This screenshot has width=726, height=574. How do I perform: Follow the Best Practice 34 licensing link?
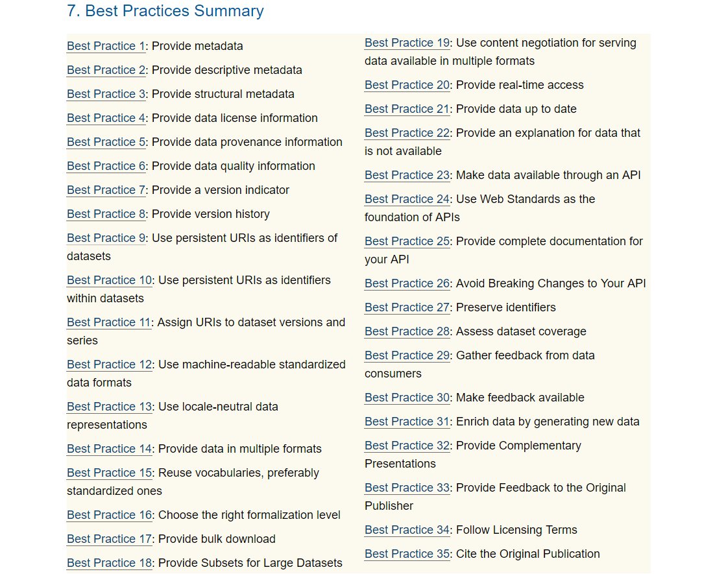(407, 530)
